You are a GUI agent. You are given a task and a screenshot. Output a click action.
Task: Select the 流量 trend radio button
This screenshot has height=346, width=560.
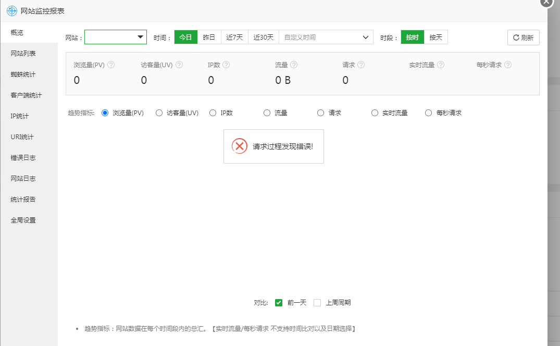coord(267,113)
